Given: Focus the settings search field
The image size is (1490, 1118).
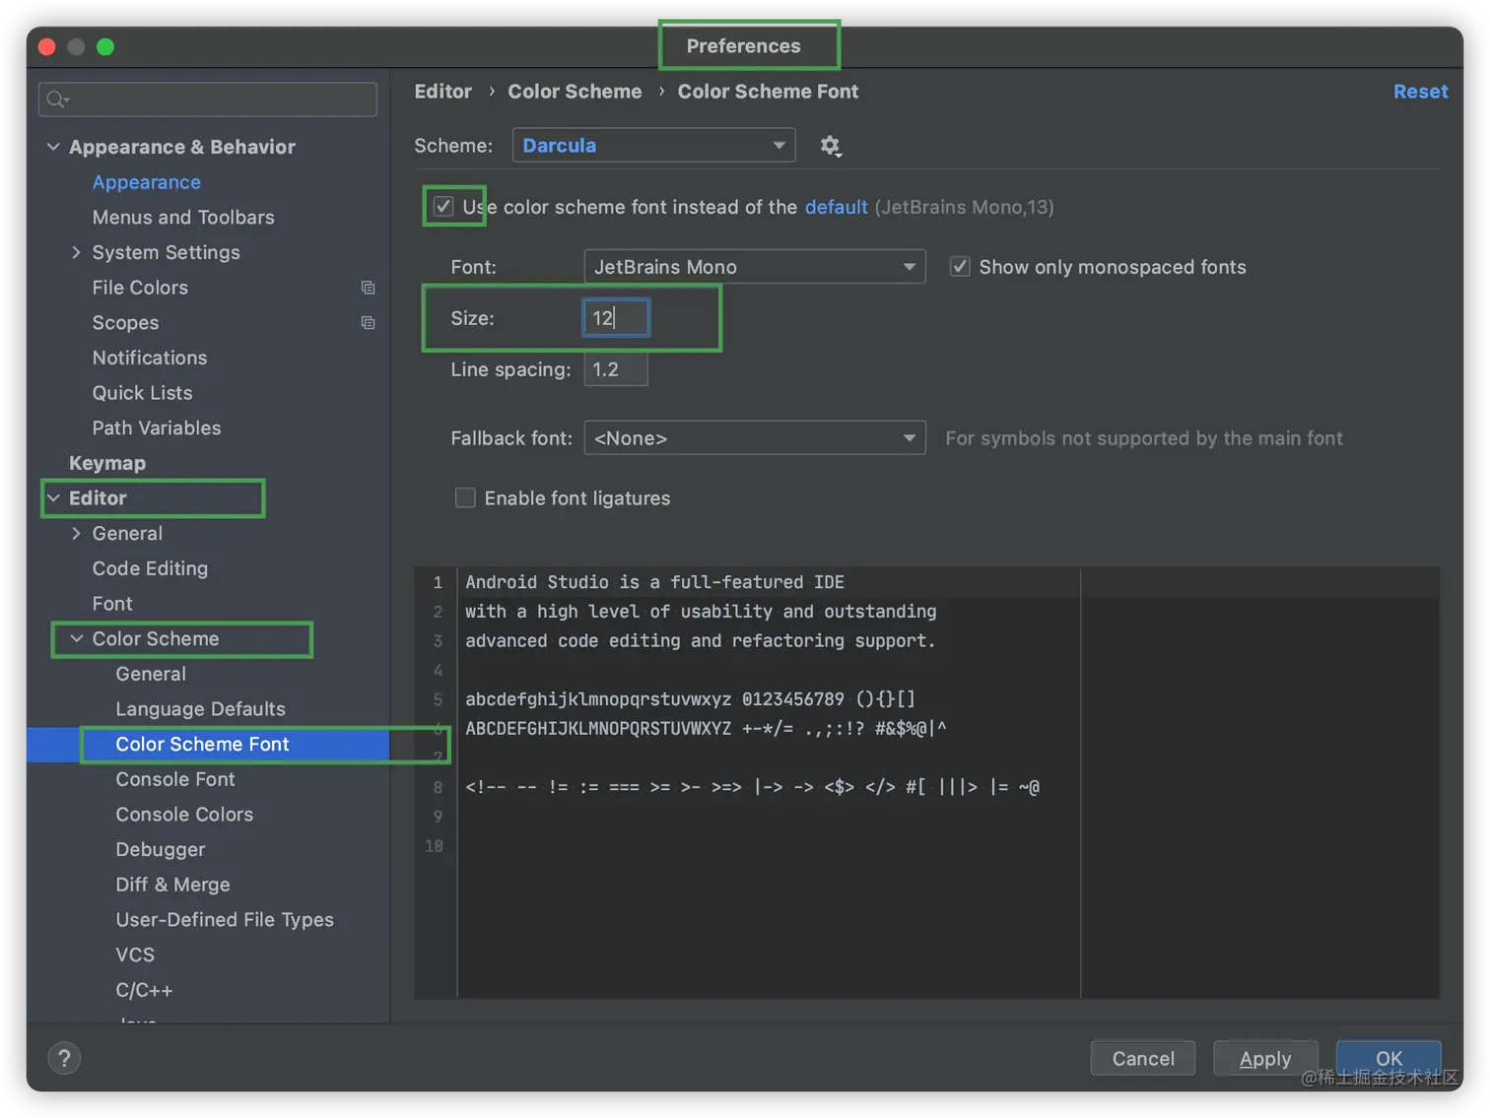Looking at the screenshot, I should 208,99.
